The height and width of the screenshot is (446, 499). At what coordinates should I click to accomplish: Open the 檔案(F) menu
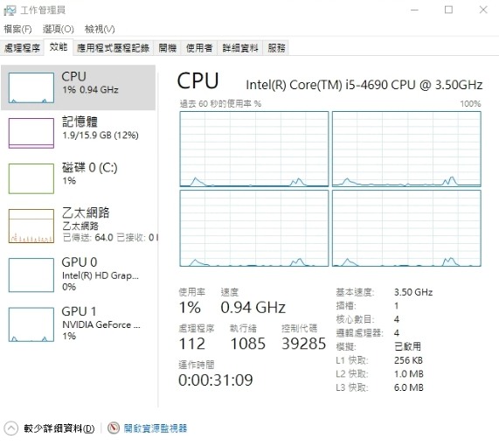click(x=17, y=30)
